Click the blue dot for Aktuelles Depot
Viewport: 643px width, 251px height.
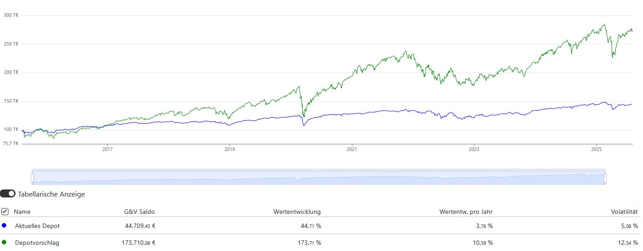coord(4,226)
